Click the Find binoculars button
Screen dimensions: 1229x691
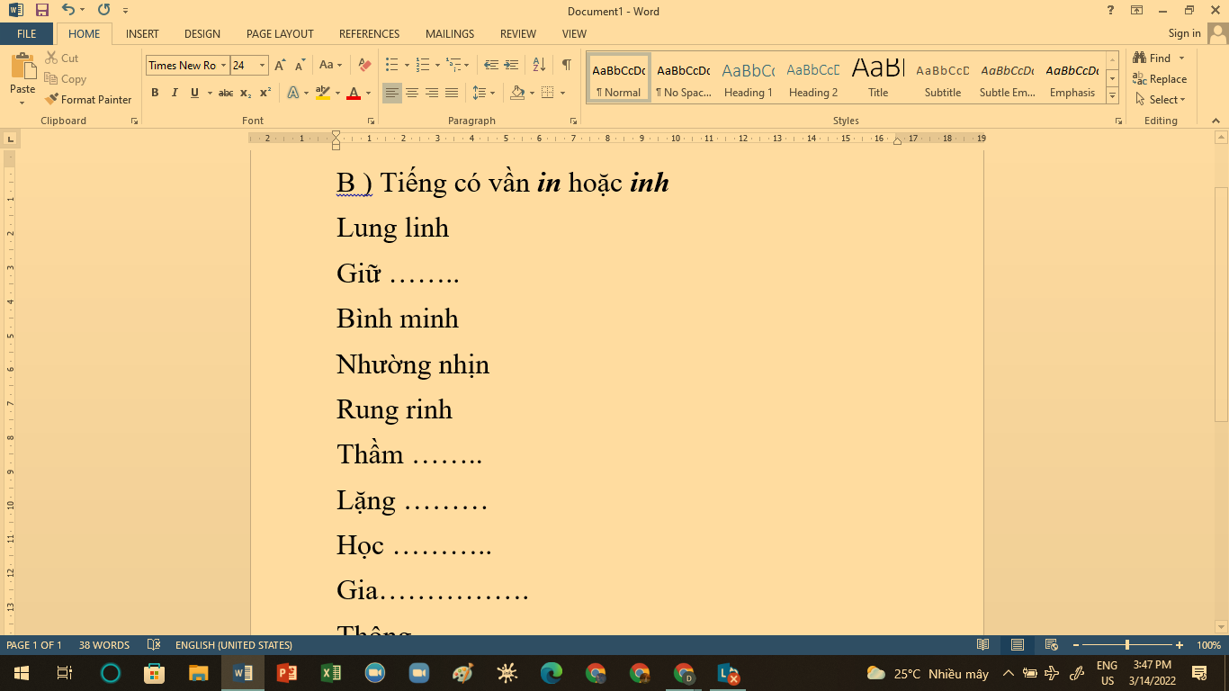tap(1152, 58)
